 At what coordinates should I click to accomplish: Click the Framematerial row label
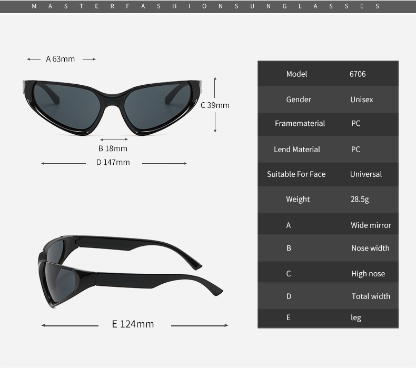[x=300, y=123]
